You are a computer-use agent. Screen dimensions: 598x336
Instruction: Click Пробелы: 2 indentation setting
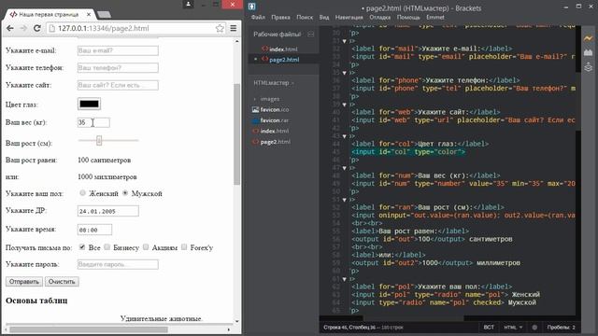coord(561,328)
